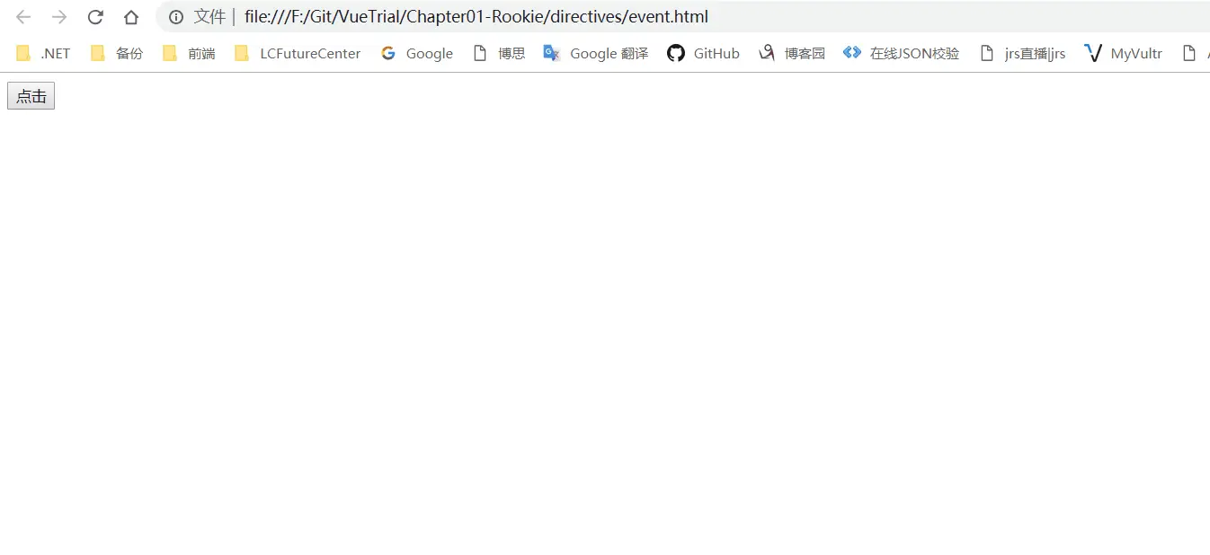Open the home page icon

[131, 17]
